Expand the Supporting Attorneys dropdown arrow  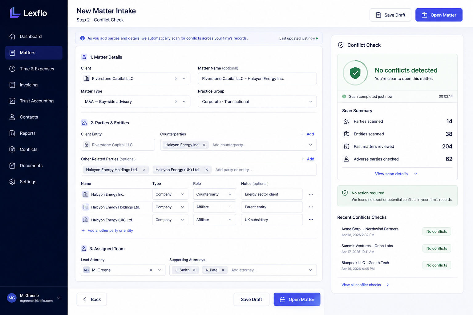click(310, 270)
